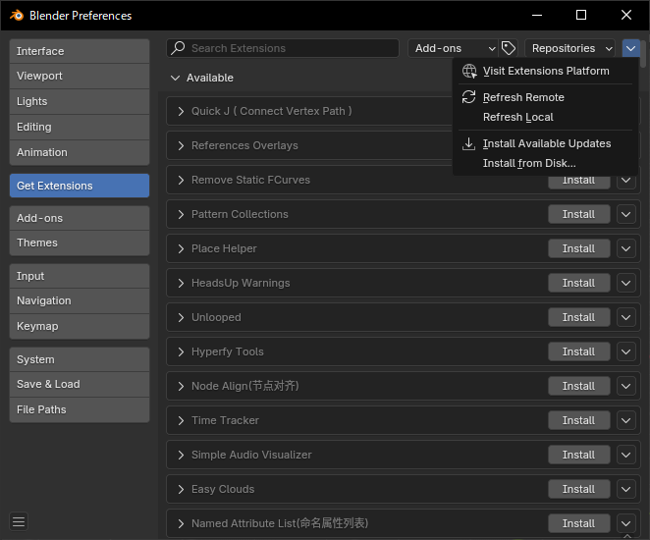Image resolution: width=650 pixels, height=540 pixels.
Task: Switch to the Themes preferences tab
Action: 80,243
